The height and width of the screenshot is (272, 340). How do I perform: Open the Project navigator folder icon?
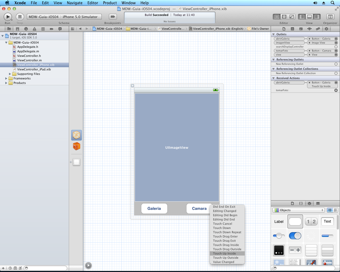point(9,29)
